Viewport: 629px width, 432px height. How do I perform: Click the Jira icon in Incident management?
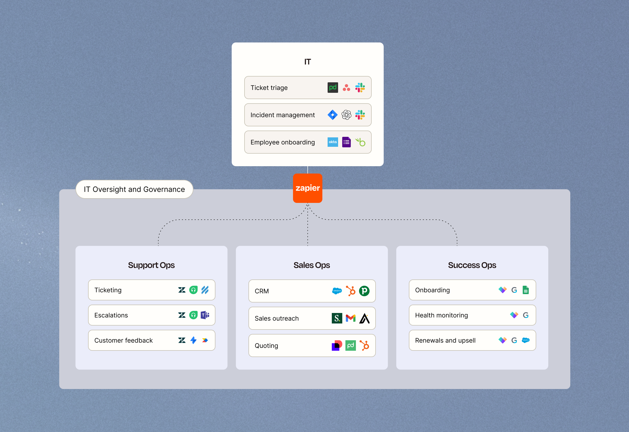(332, 115)
